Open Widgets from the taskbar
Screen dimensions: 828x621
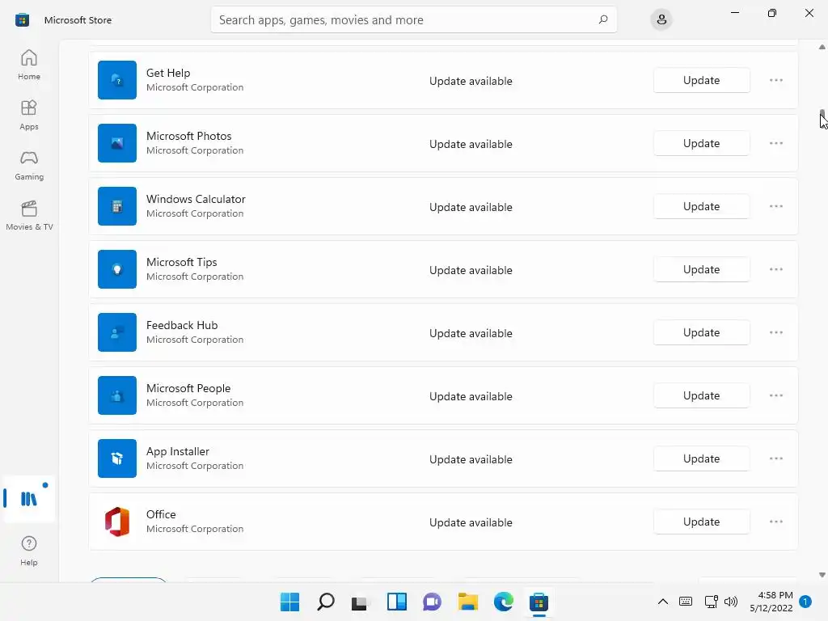(x=396, y=602)
